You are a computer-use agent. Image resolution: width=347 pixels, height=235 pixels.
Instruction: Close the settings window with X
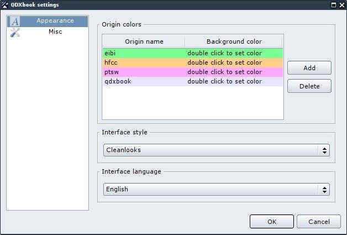coord(341,4)
